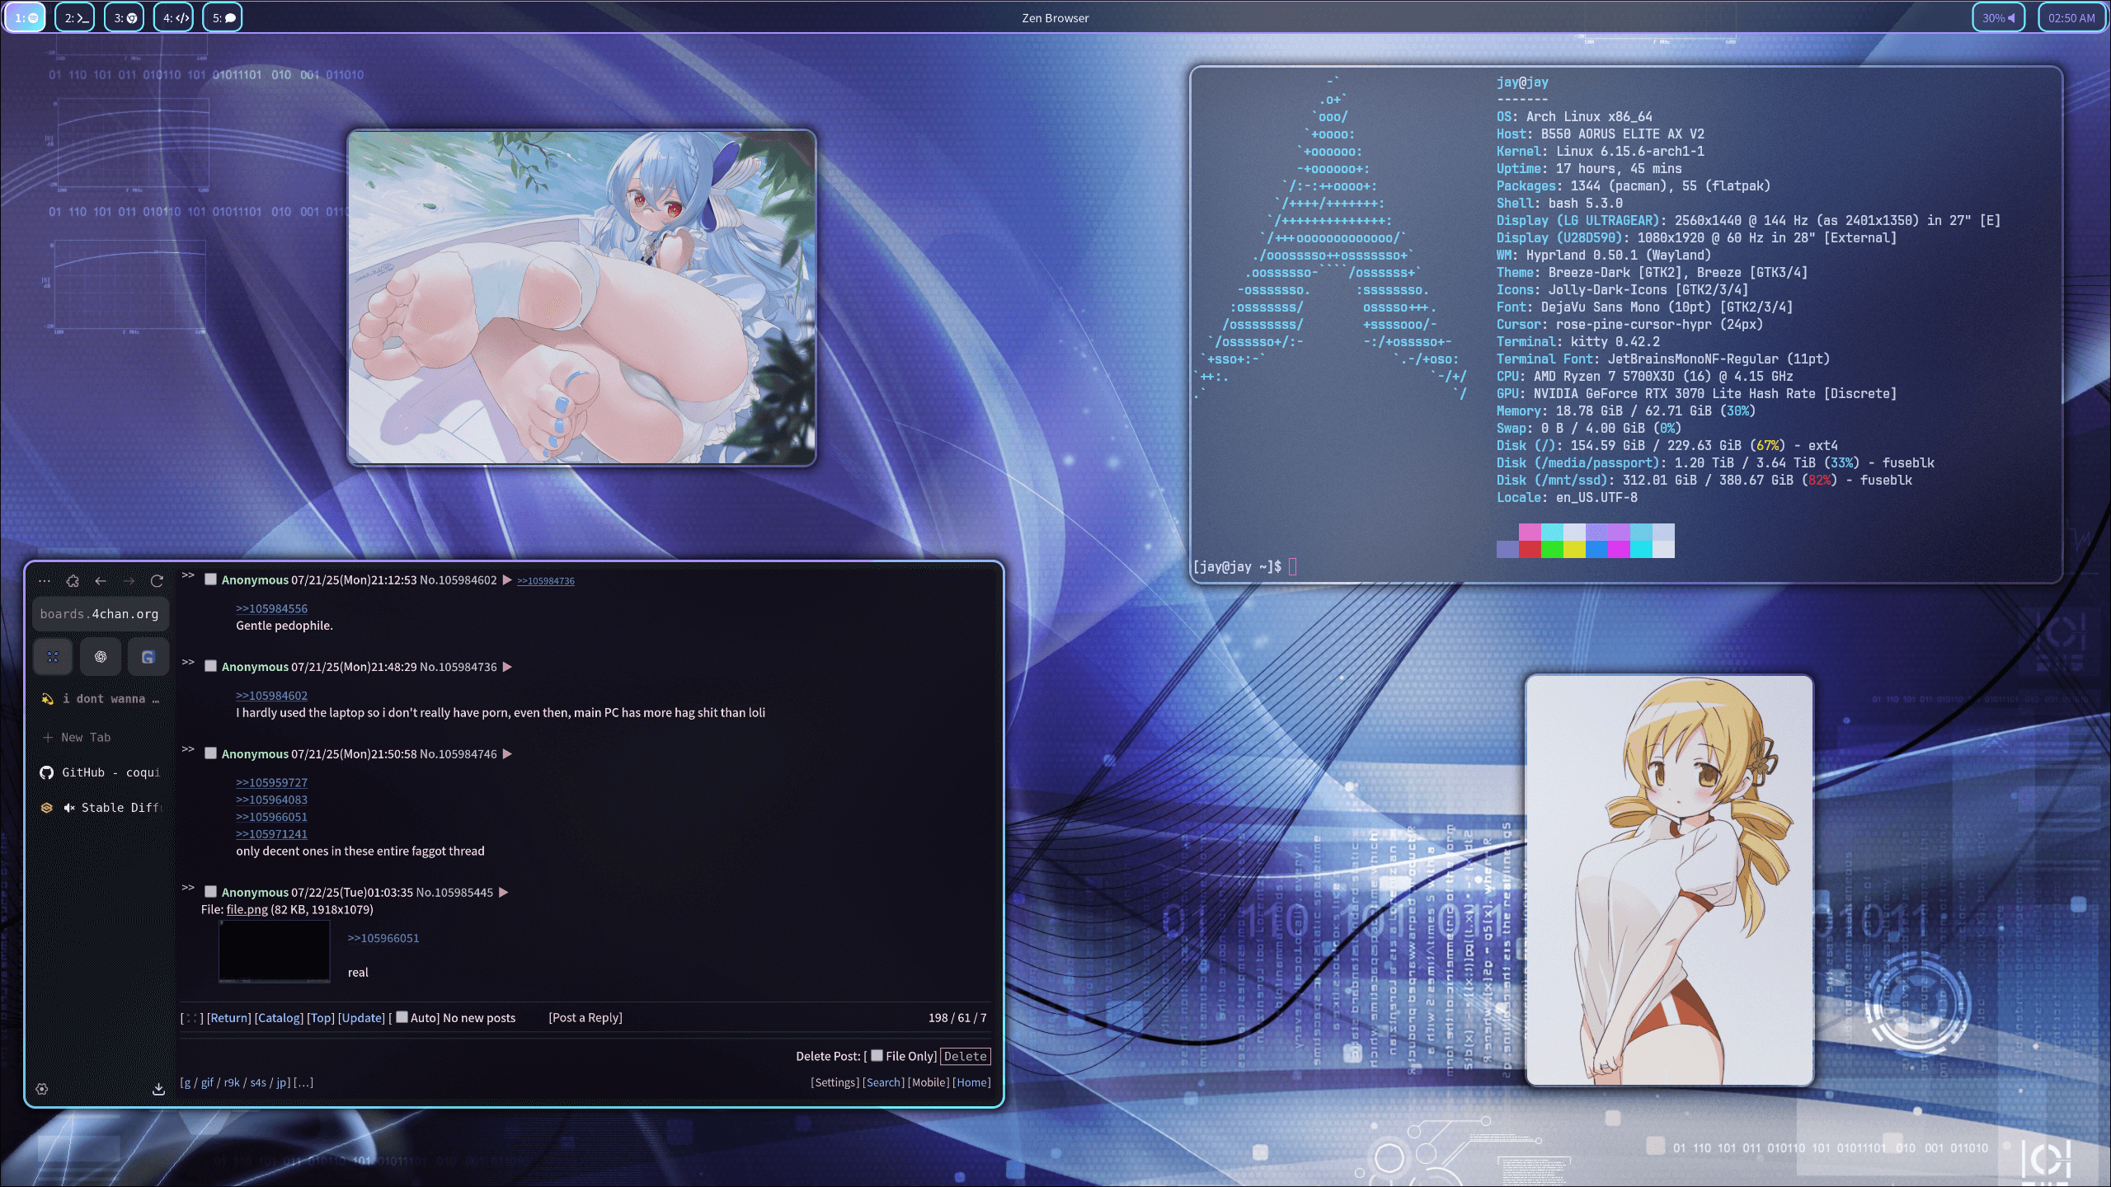
Task: Go to the s4s board link
Action: [x=258, y=1082]
